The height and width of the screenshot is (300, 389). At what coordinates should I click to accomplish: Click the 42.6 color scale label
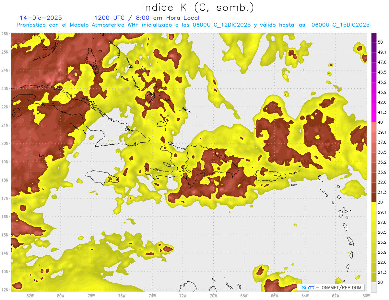pyautogui.click(x=382, y=102)
